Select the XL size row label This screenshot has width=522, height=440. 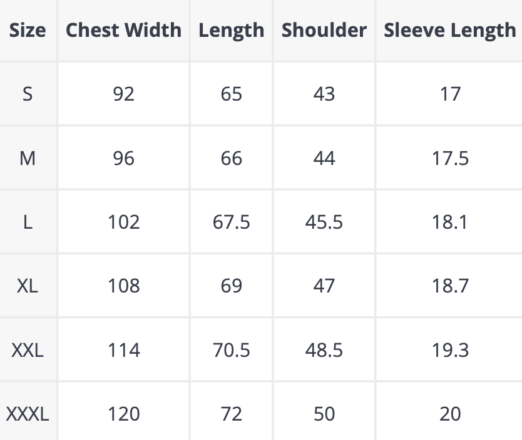(x=28, y=286)
